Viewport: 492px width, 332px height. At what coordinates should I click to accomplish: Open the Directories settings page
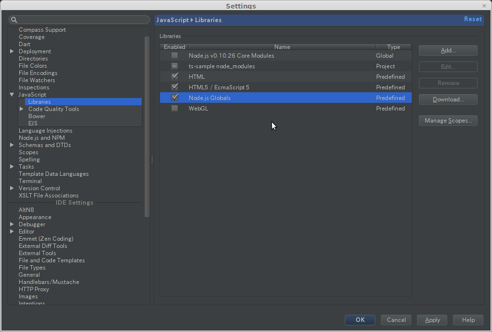pos(33,59)
